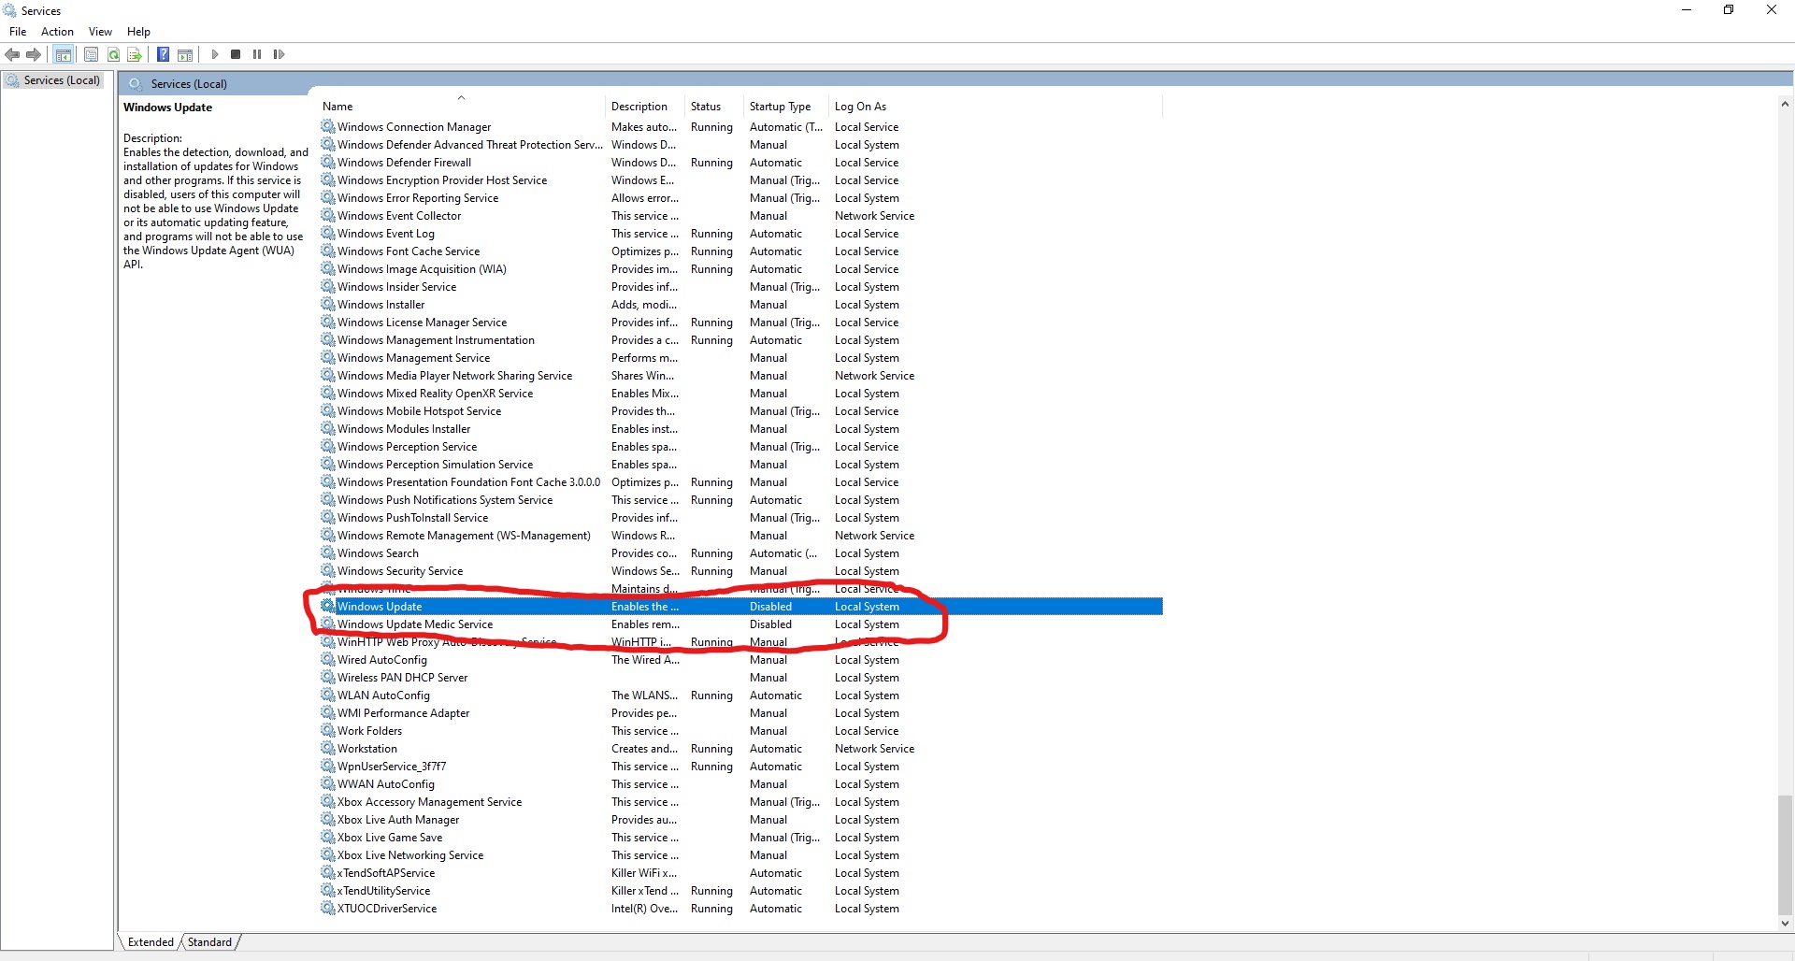Open the View menu
This screenshot has height=961, width=1795.
click(100, 31)
